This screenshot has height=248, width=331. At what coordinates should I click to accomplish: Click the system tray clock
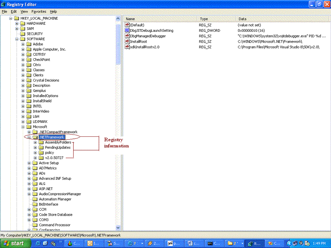pyautogui.click(x=319, y=243)
